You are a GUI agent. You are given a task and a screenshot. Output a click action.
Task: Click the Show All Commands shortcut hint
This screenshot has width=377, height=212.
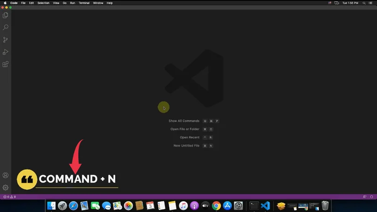184,121
